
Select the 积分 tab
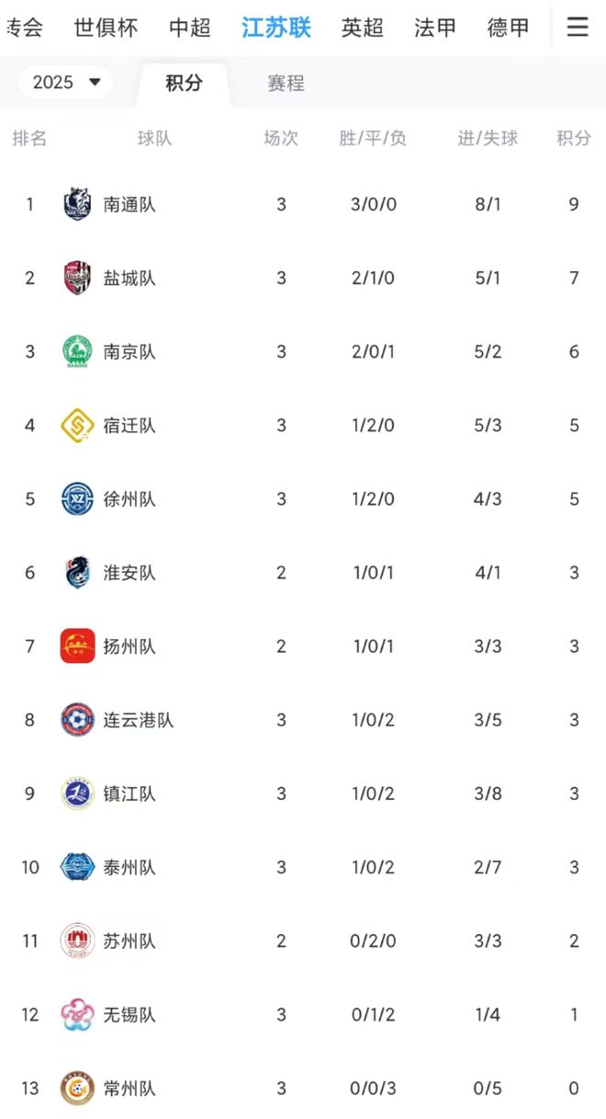184,84
